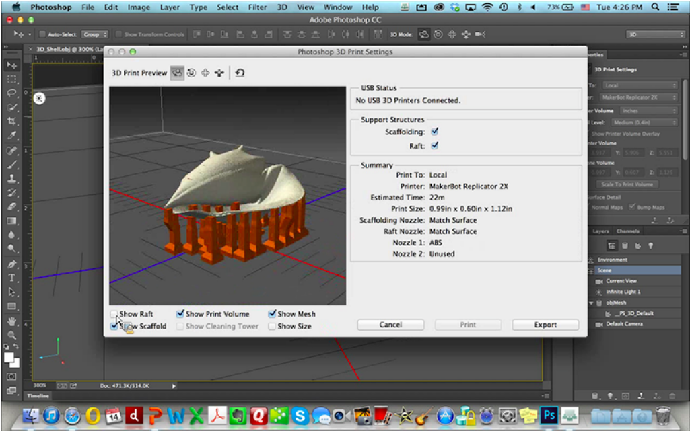Select the Gradient tool
The width and height of the screenshot is (690, 431).
12,221
